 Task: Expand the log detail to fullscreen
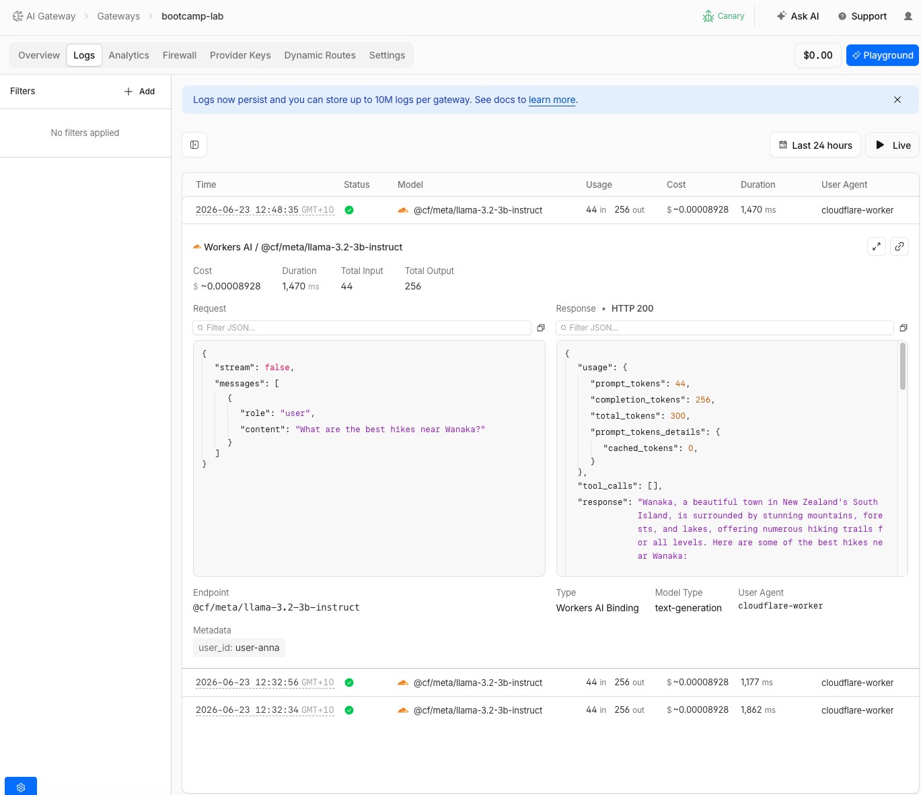(x=877, y=246)
